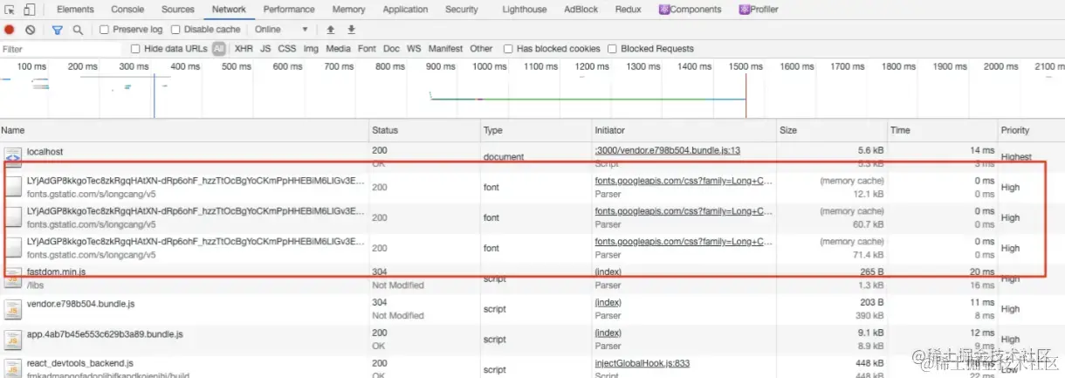Open the googleapis initiator link for the 60.7 kB font
This screenshot has height=378, width=1065.
(684, 211)
